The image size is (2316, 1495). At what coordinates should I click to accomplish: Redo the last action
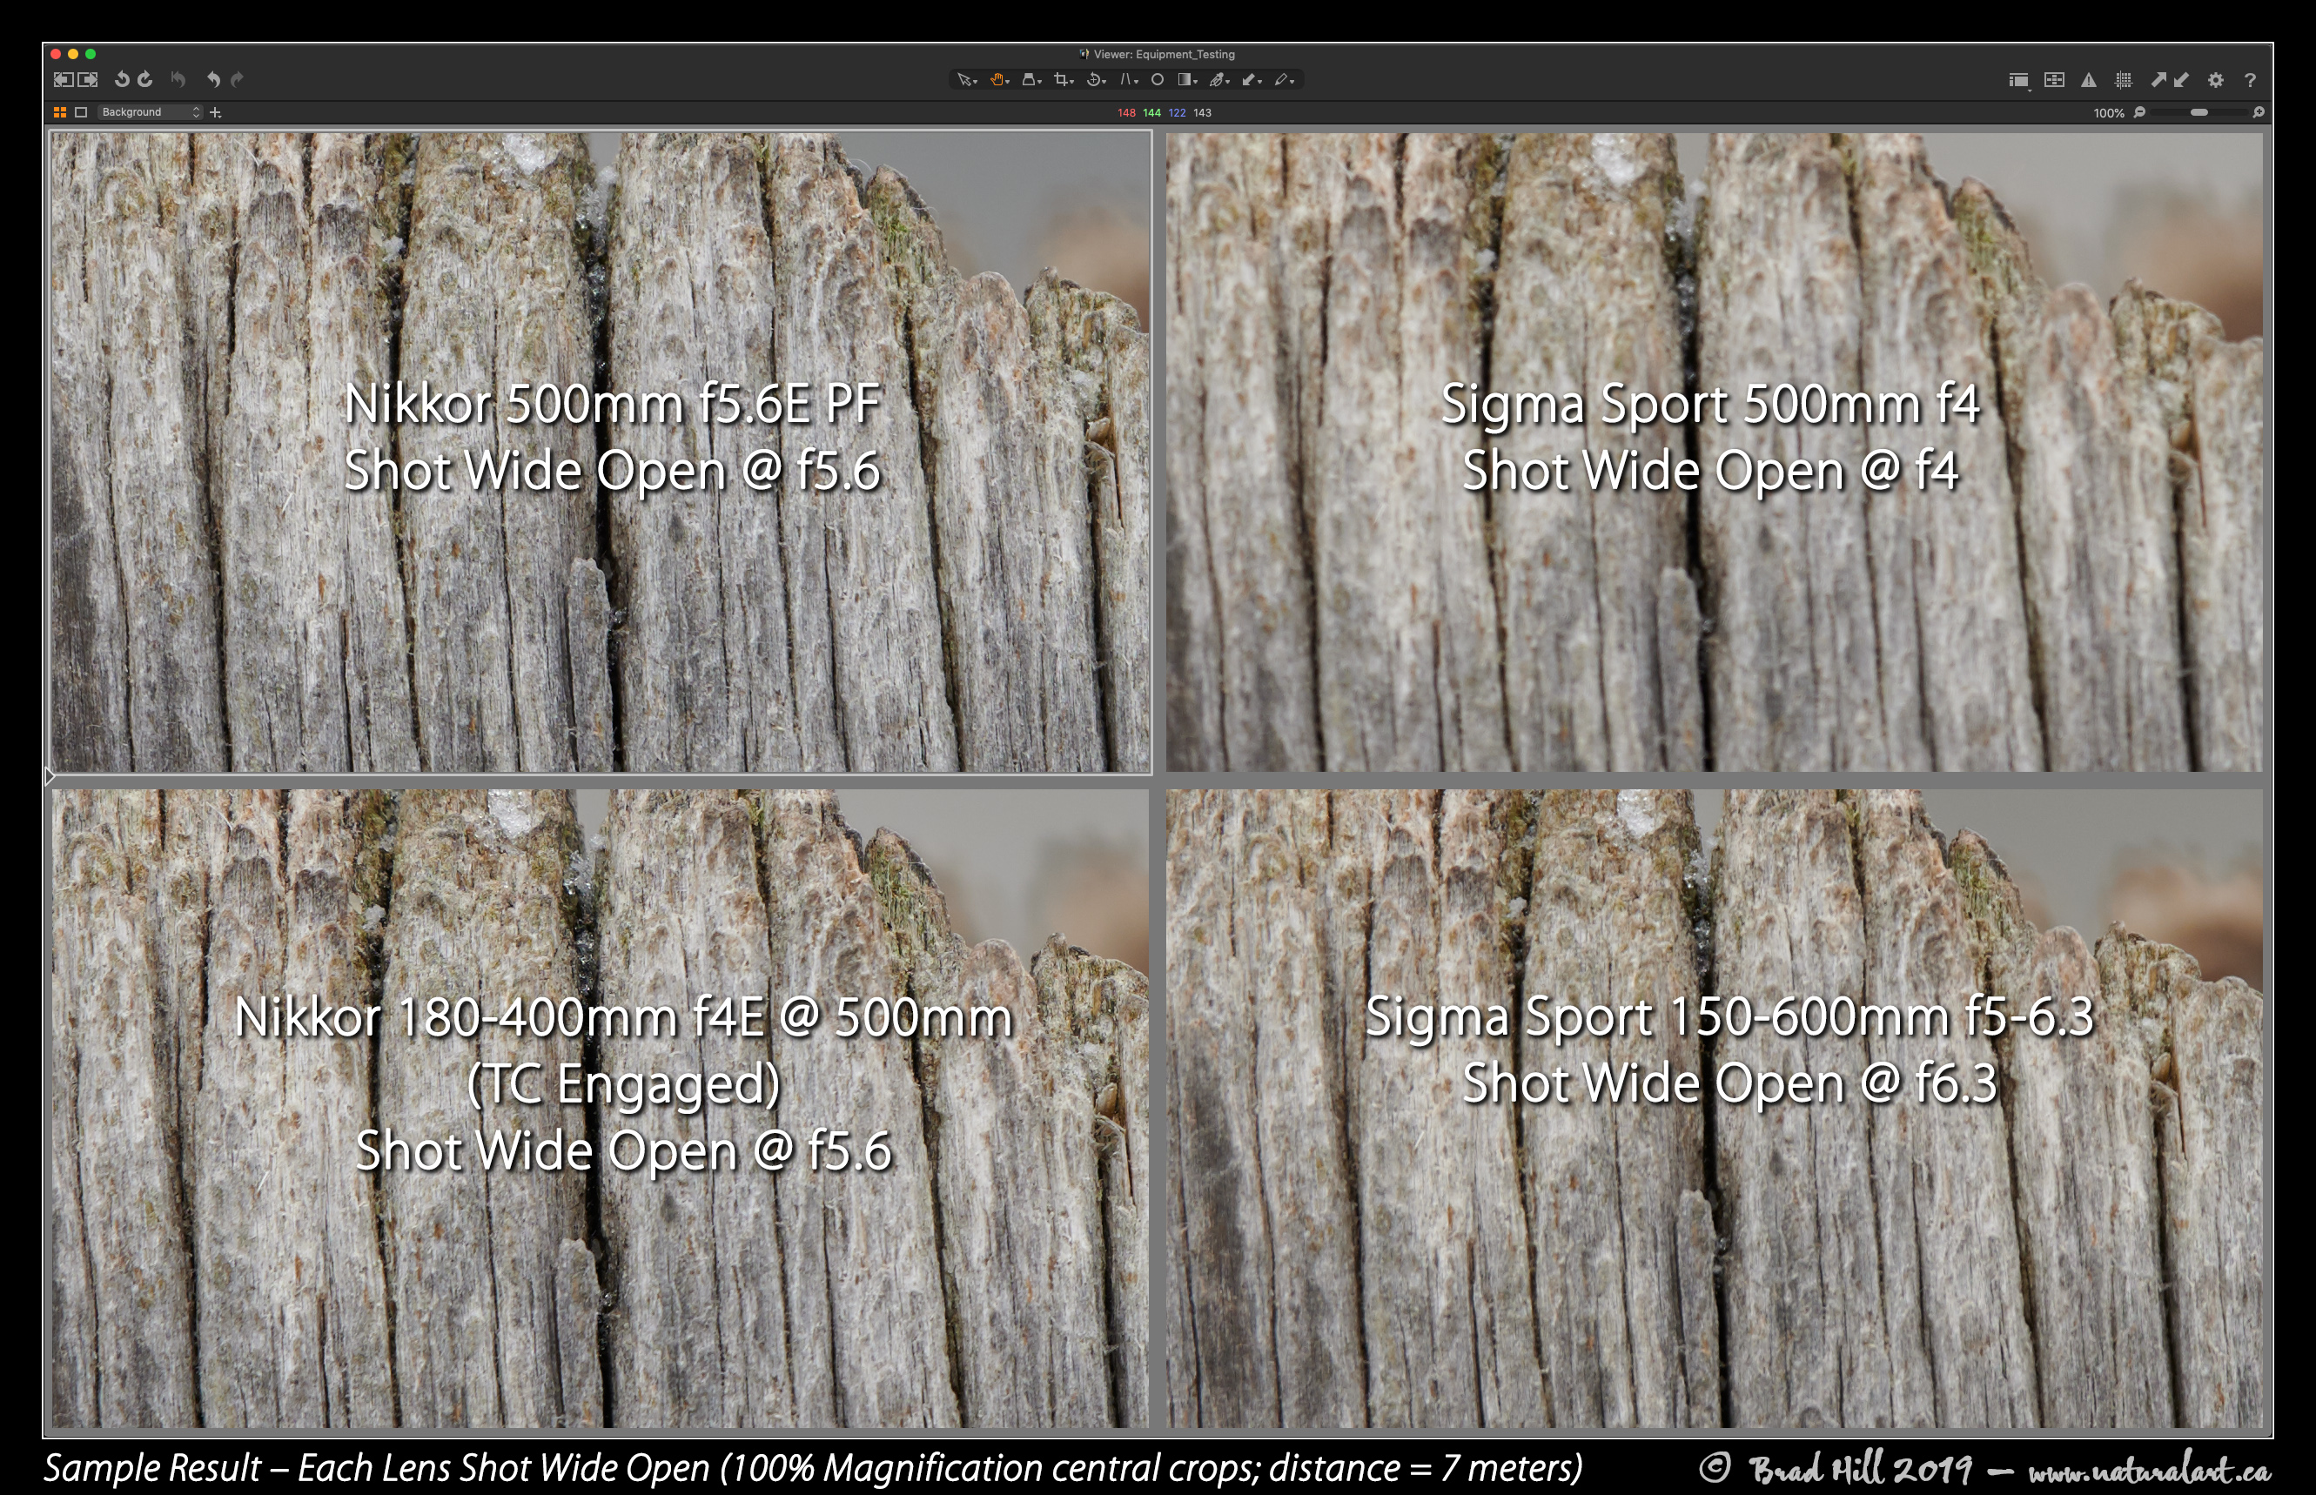pos(237,79)
